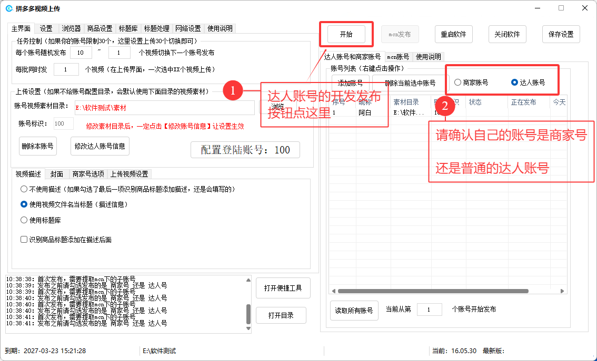Viewport: 597px width, 361px height.
Task: Click the 关闭软件 button
Action: click(x=507, y=34)
